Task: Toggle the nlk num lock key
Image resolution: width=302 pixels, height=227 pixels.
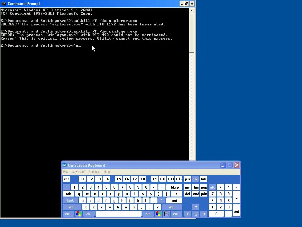Action: [x=212, y=187]
